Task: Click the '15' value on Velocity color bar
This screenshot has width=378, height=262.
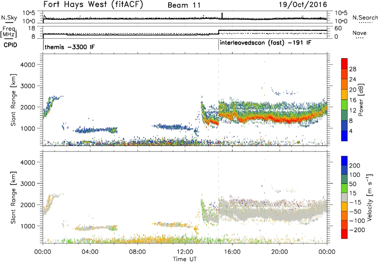Action: pyautogui.click(x=352, y=193)
